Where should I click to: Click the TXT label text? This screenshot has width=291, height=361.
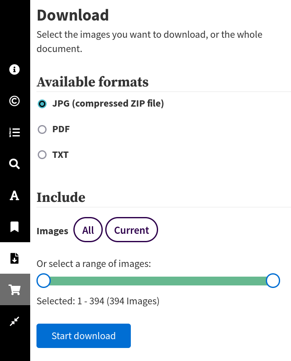[x=60, y=155]
